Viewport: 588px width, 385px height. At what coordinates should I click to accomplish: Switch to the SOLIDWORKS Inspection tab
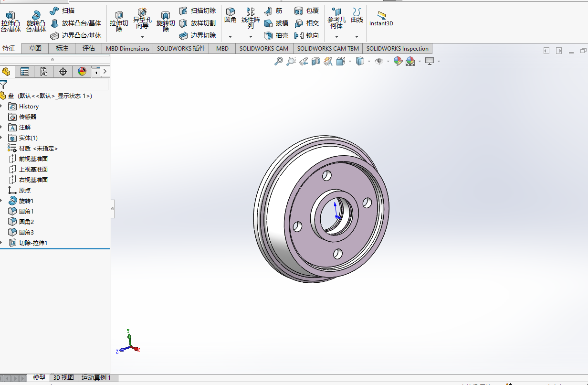(398, 48)
